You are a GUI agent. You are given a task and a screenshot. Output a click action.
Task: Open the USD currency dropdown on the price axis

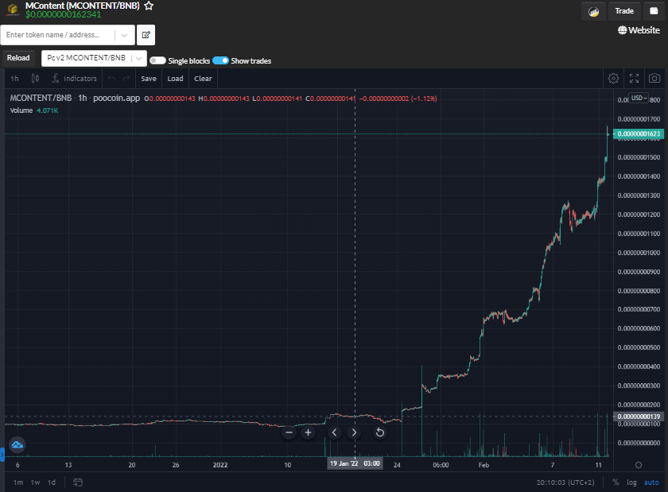point(639,98)
